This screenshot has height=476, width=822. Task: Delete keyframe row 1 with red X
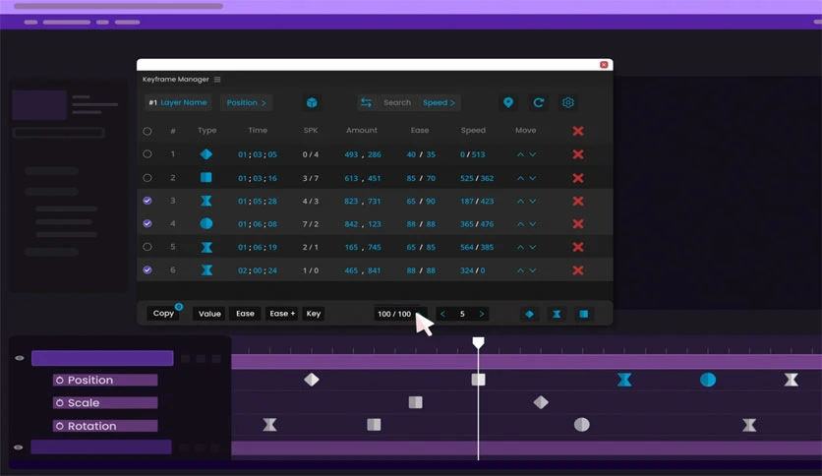[578, 154]
